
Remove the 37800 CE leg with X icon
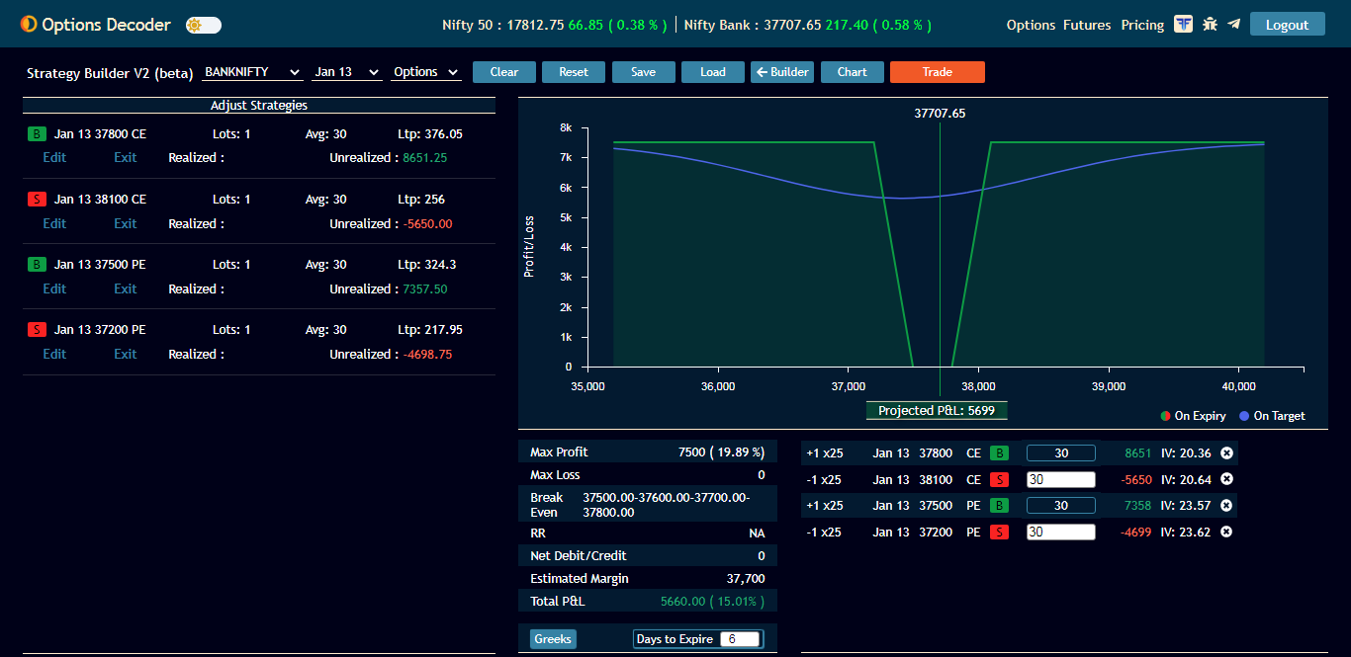[1226, 452]
